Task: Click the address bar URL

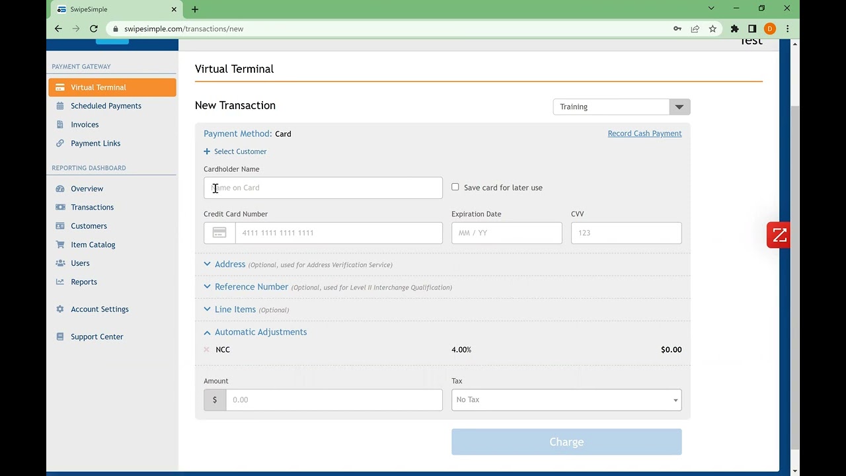Action: [x=184, y=28]
